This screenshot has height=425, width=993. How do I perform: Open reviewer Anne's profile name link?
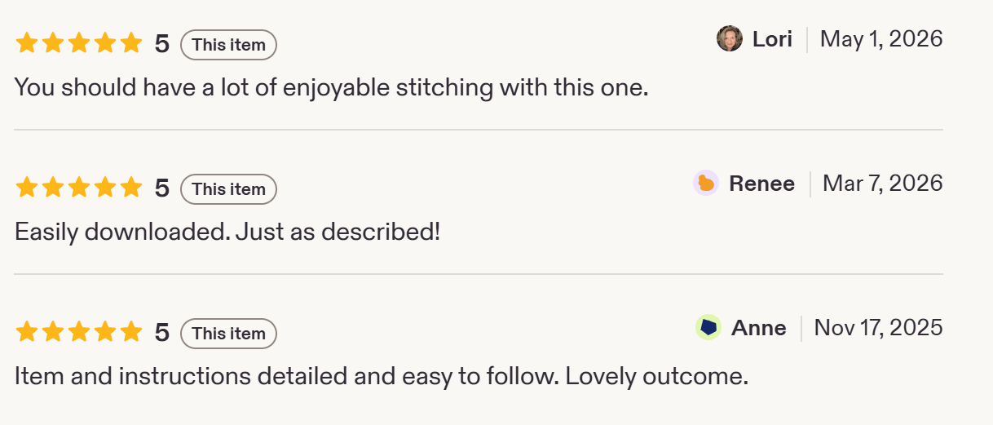(x=759, y=328)
